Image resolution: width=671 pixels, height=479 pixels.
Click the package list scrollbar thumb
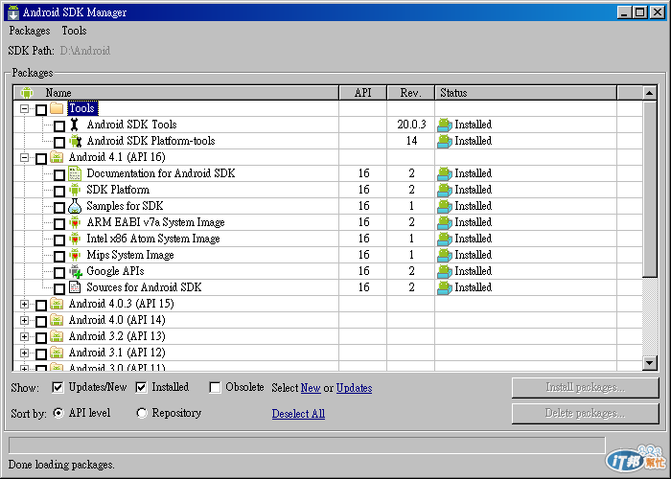(650, 189)
